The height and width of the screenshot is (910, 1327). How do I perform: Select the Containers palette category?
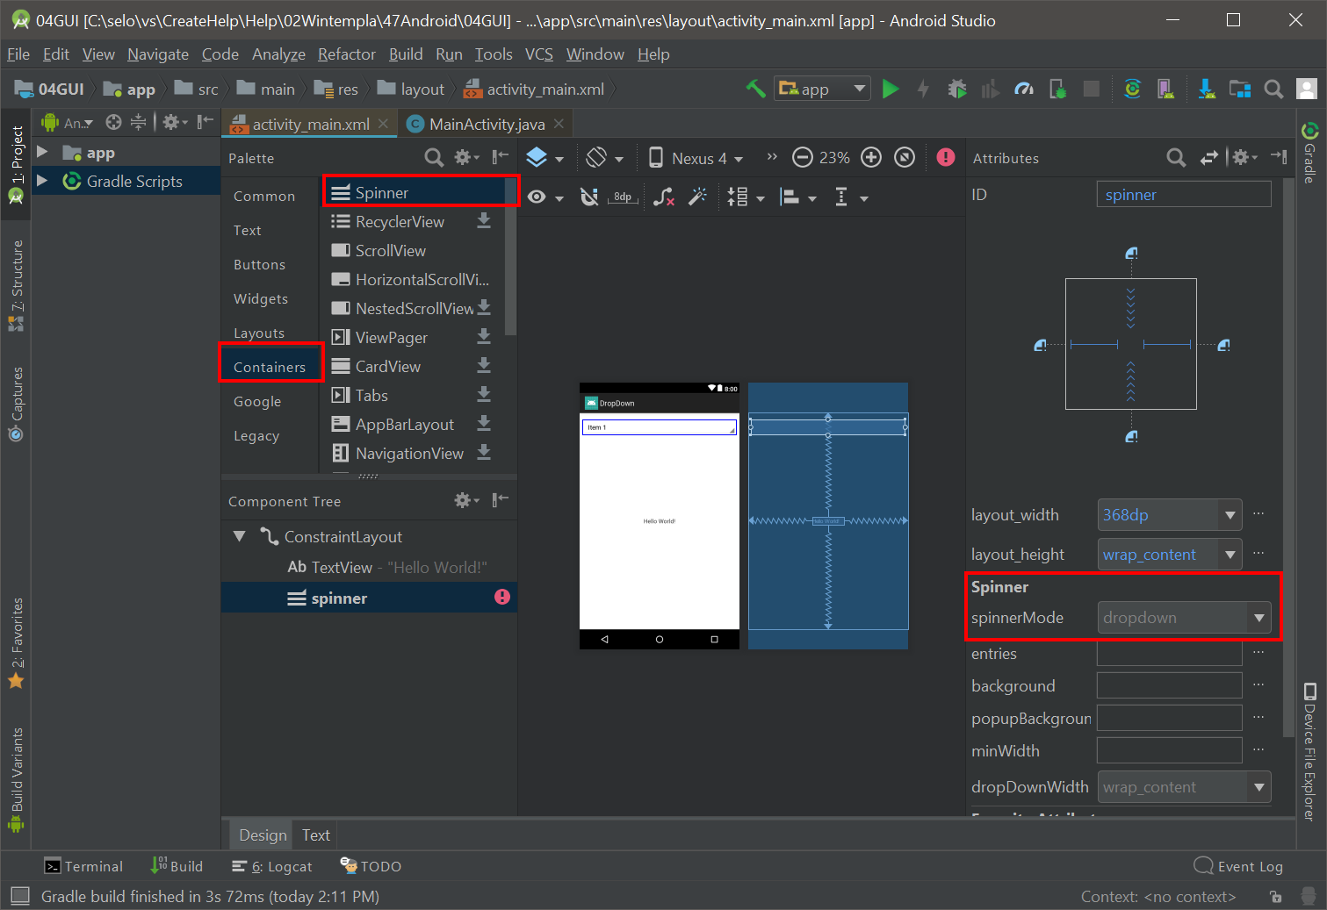click(270, 367)
